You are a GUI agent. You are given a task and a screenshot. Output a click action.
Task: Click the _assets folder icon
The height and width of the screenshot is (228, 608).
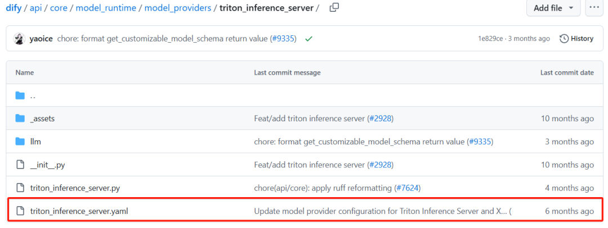[20, 118]
